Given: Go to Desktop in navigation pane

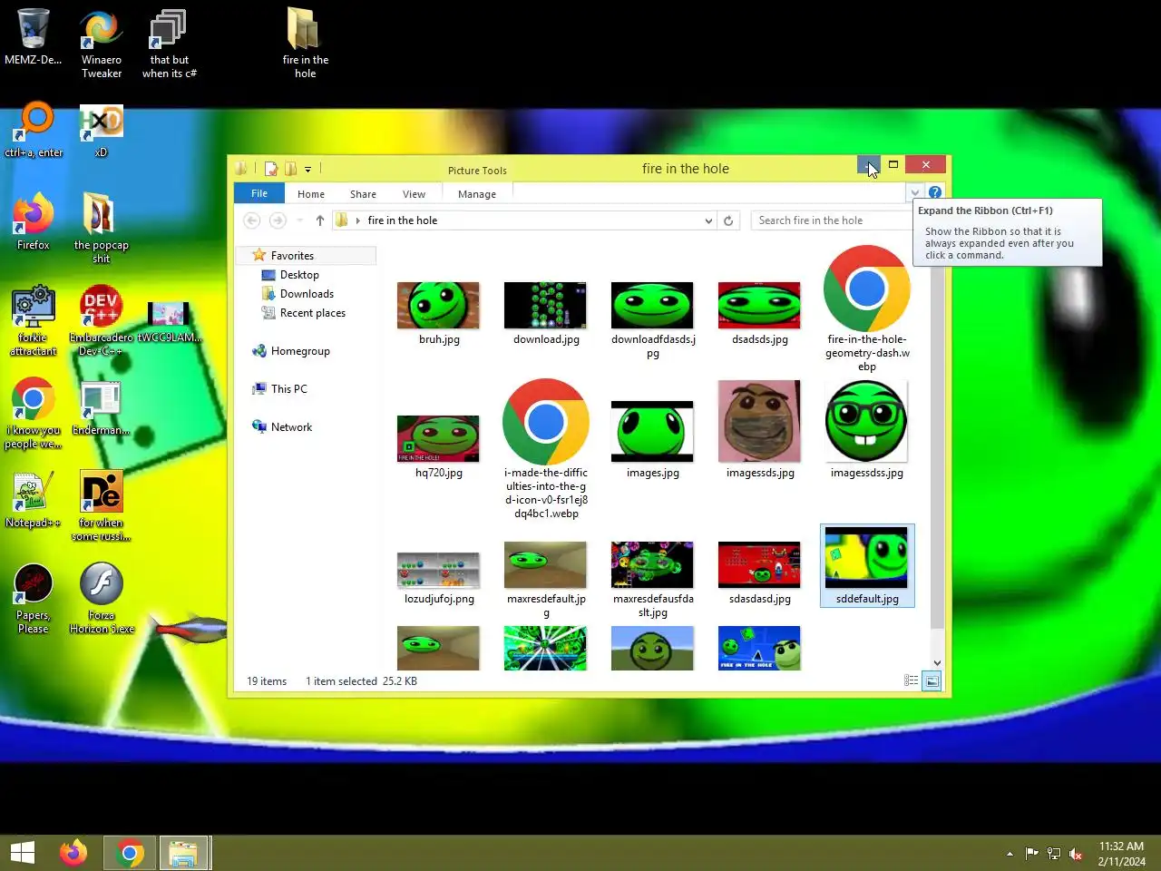Looking at the screenshot, I should click(299, 275).
